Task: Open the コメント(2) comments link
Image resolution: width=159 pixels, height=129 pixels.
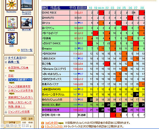Action: click(x=52, y=123)
